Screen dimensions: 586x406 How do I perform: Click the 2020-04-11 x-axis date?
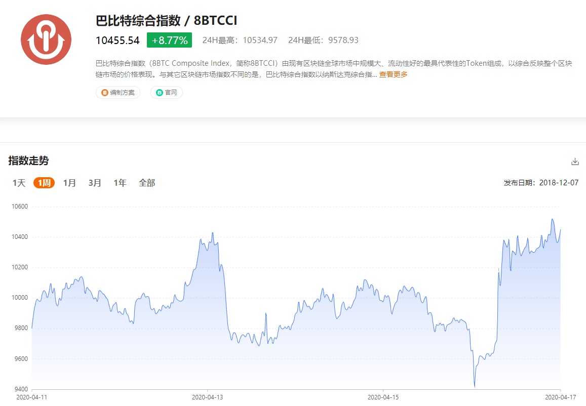tap(32, 397)
